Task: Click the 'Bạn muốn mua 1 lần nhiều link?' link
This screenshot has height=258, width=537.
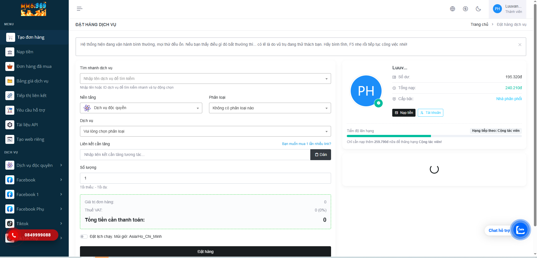Action: click(x=306, y=144)
